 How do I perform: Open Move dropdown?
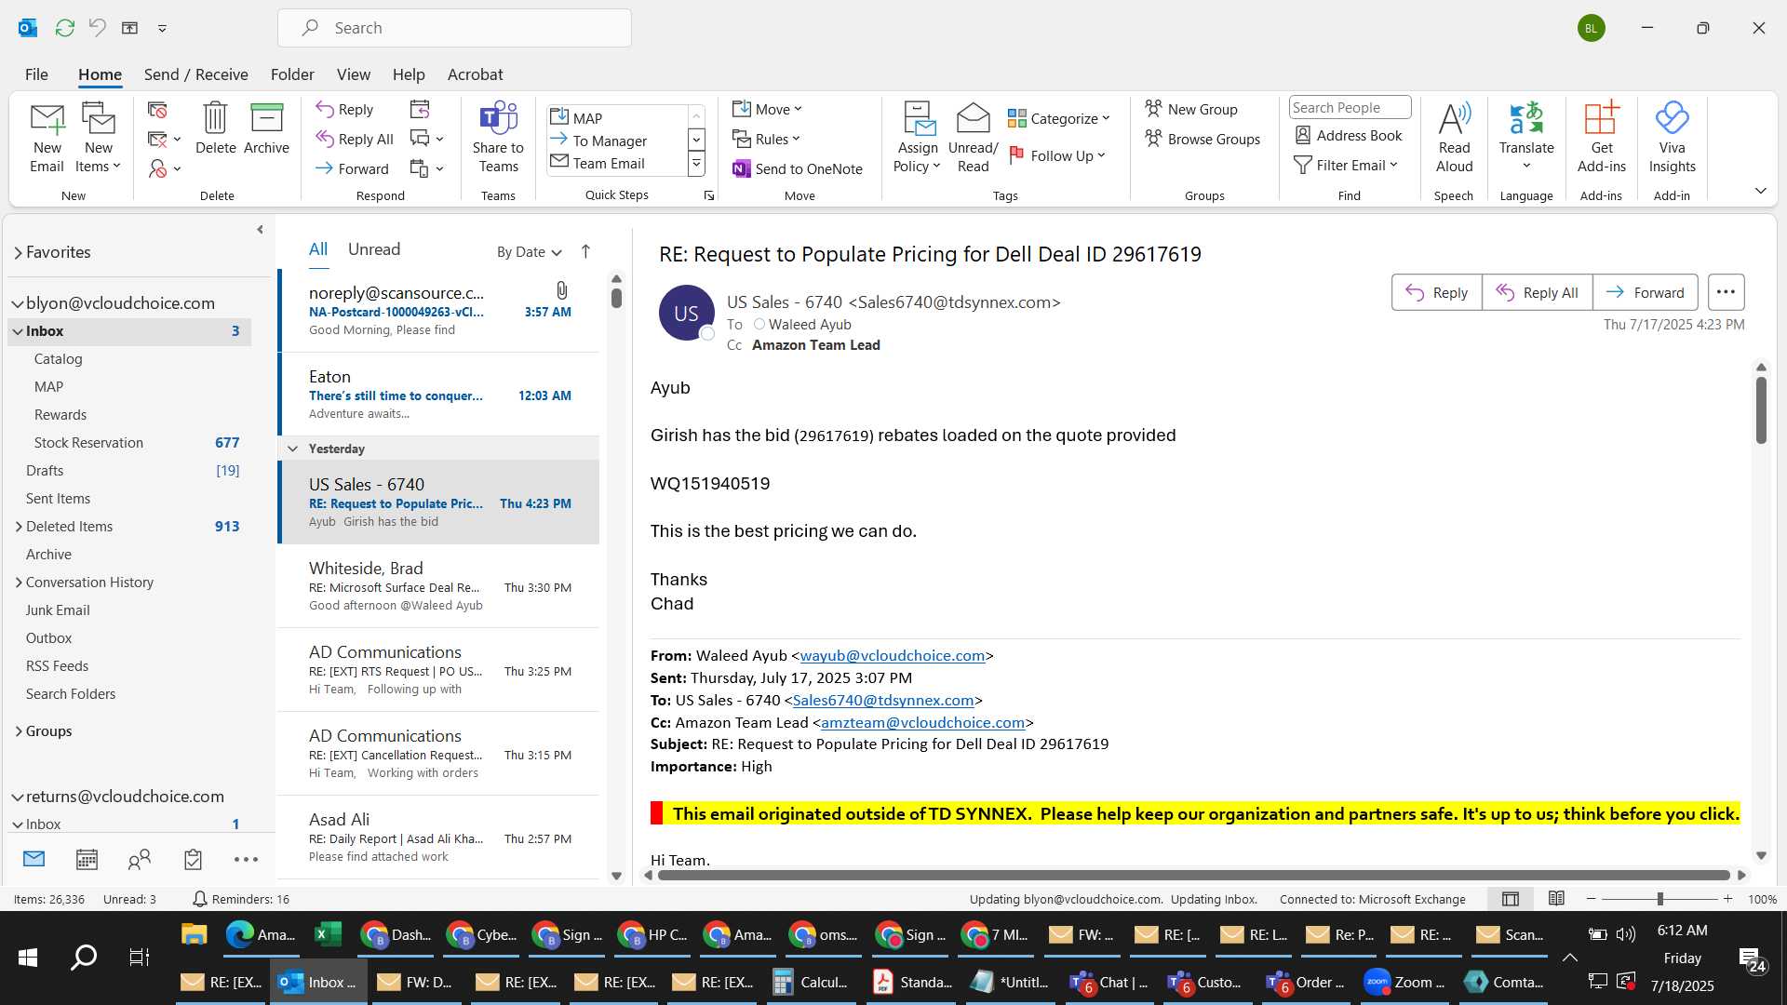point(767,109)
